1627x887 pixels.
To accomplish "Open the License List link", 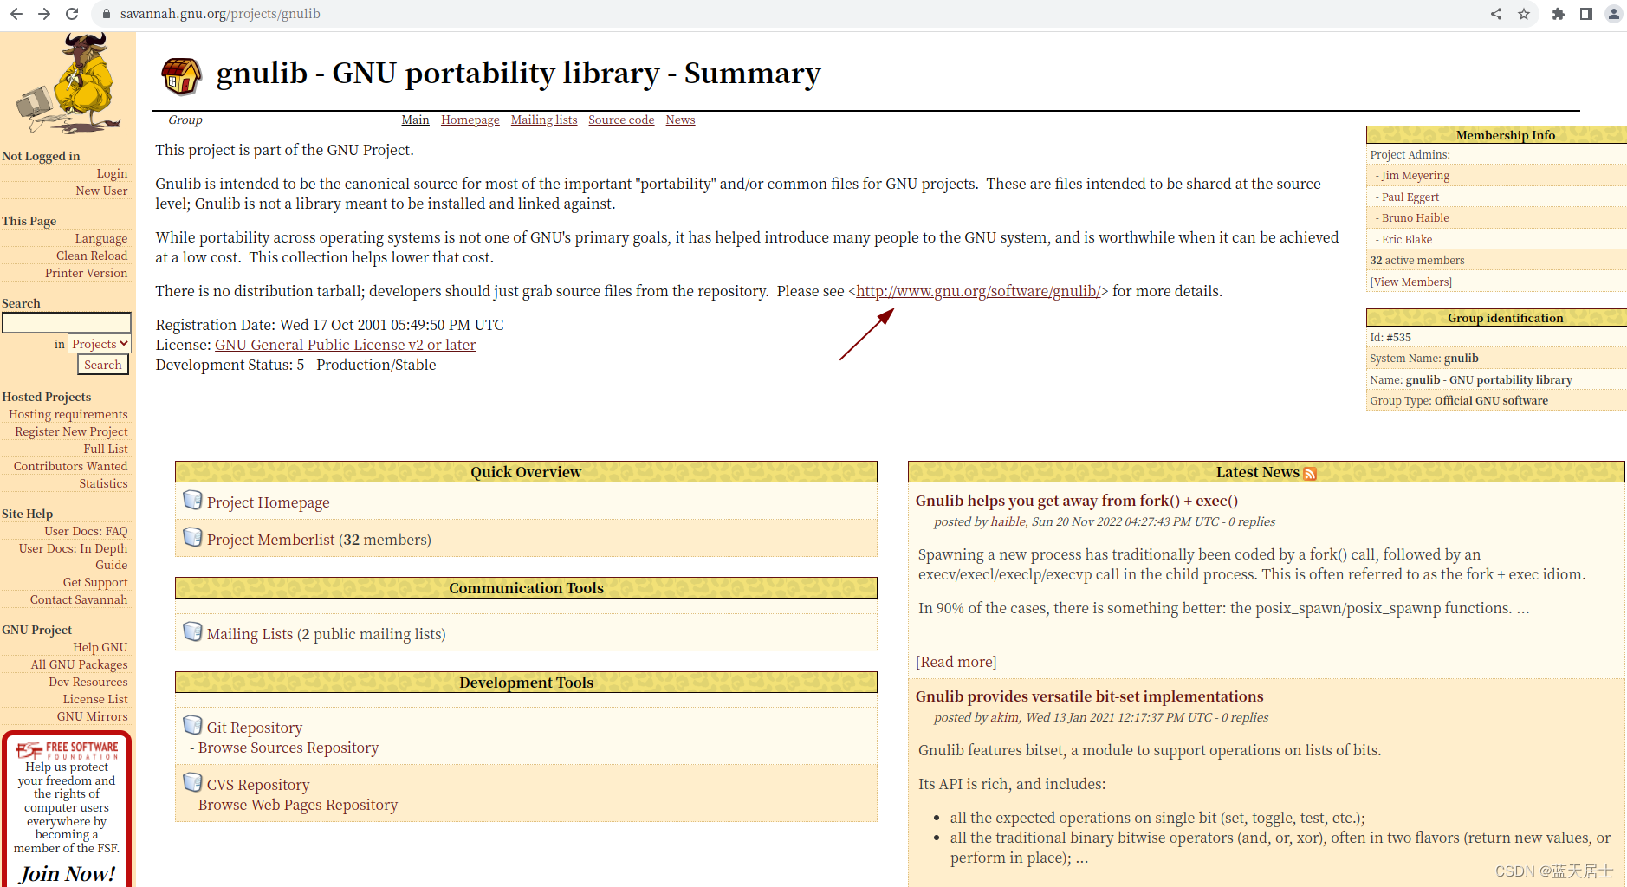I will pyautogui.click(x=95, y=699).
